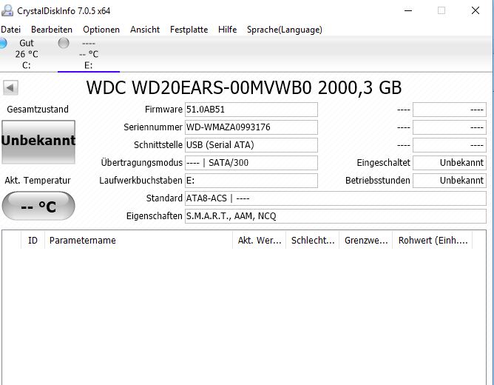The width and height of the screenshot is (494, 385).
Task: Minimize the CrystalDiskInfo window
Action: [x=408, y=10]
